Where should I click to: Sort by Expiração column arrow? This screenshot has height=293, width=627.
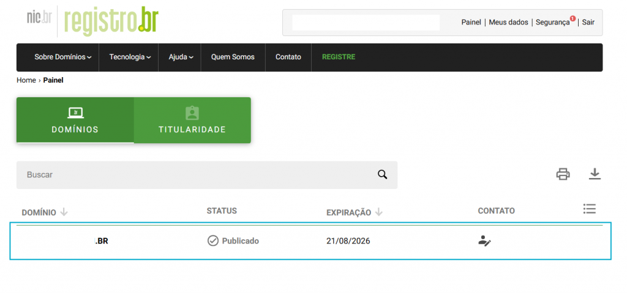(379, 212)
